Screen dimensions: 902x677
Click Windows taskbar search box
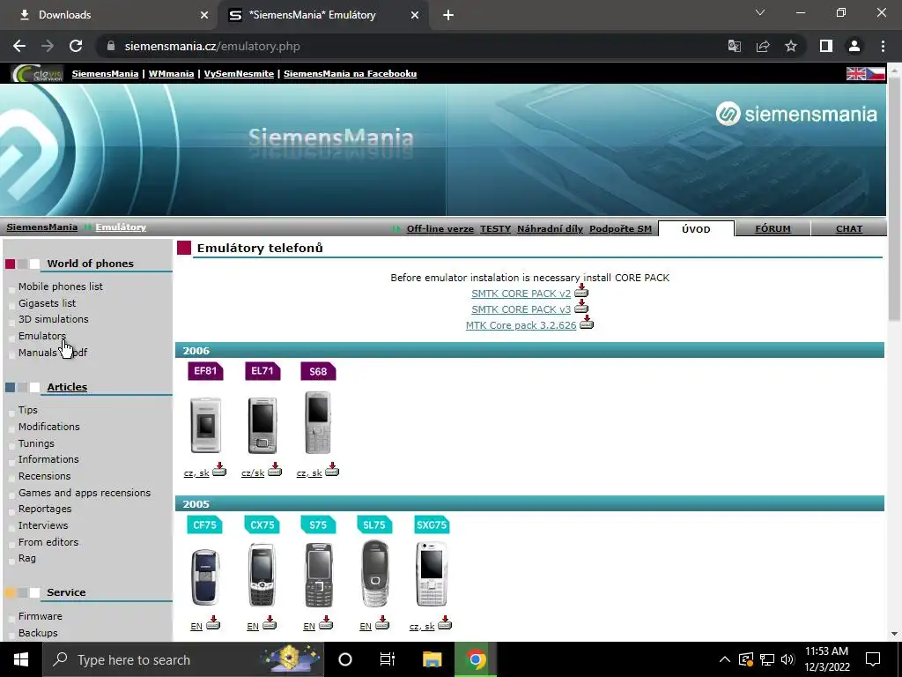click(183, 659)
